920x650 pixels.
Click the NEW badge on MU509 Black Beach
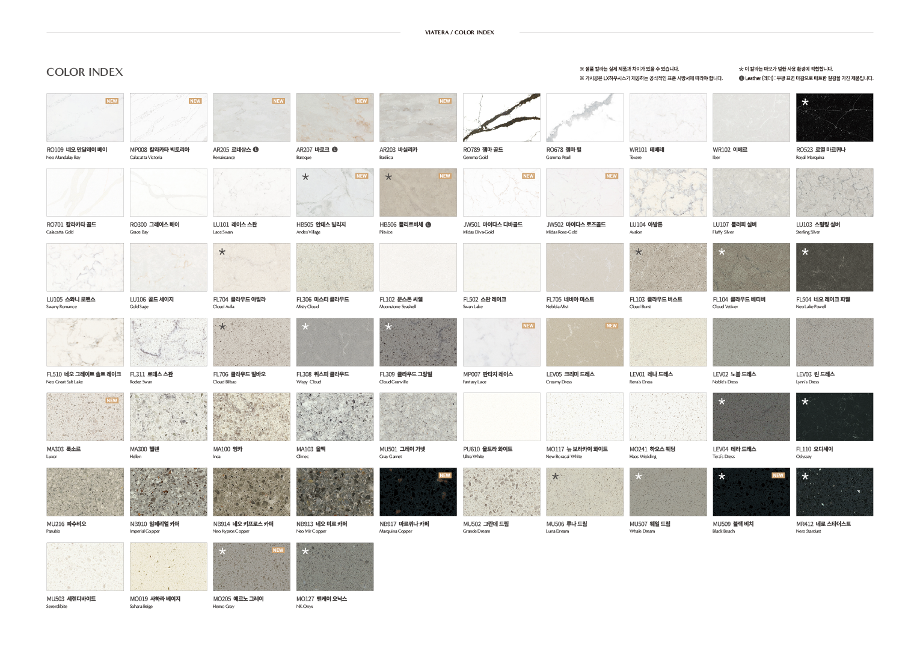778,475
